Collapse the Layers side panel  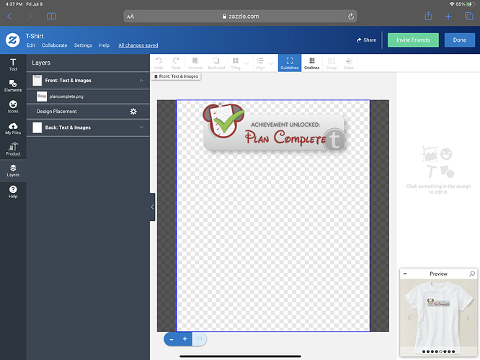pos(153,207)
